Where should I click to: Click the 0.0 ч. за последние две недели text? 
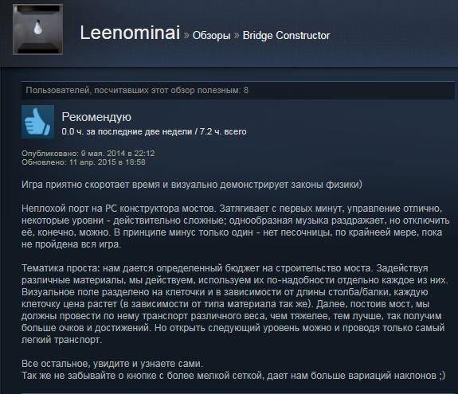pos(127,131)
